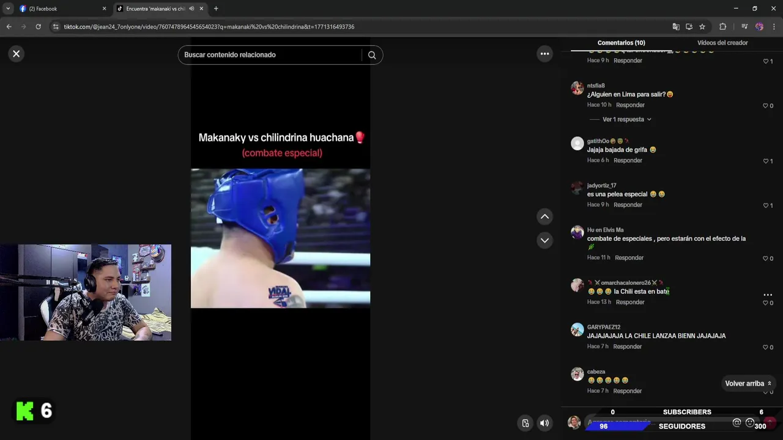
Task: Reply to cabeza's comment
Action: click(628, 391)
